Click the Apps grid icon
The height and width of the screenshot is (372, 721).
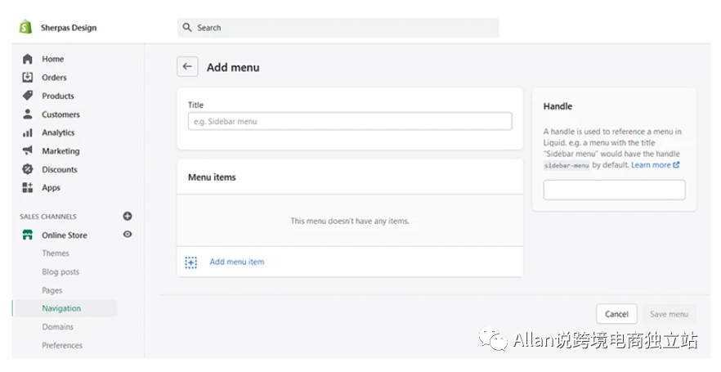(28, 187)
